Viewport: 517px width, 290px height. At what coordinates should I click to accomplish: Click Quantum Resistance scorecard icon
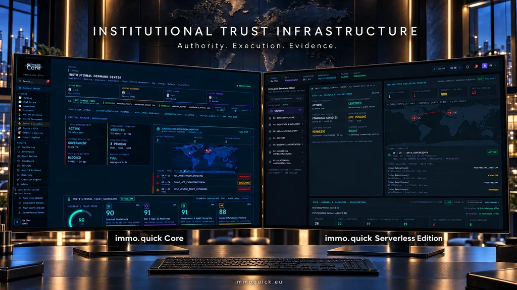[109, 206]
